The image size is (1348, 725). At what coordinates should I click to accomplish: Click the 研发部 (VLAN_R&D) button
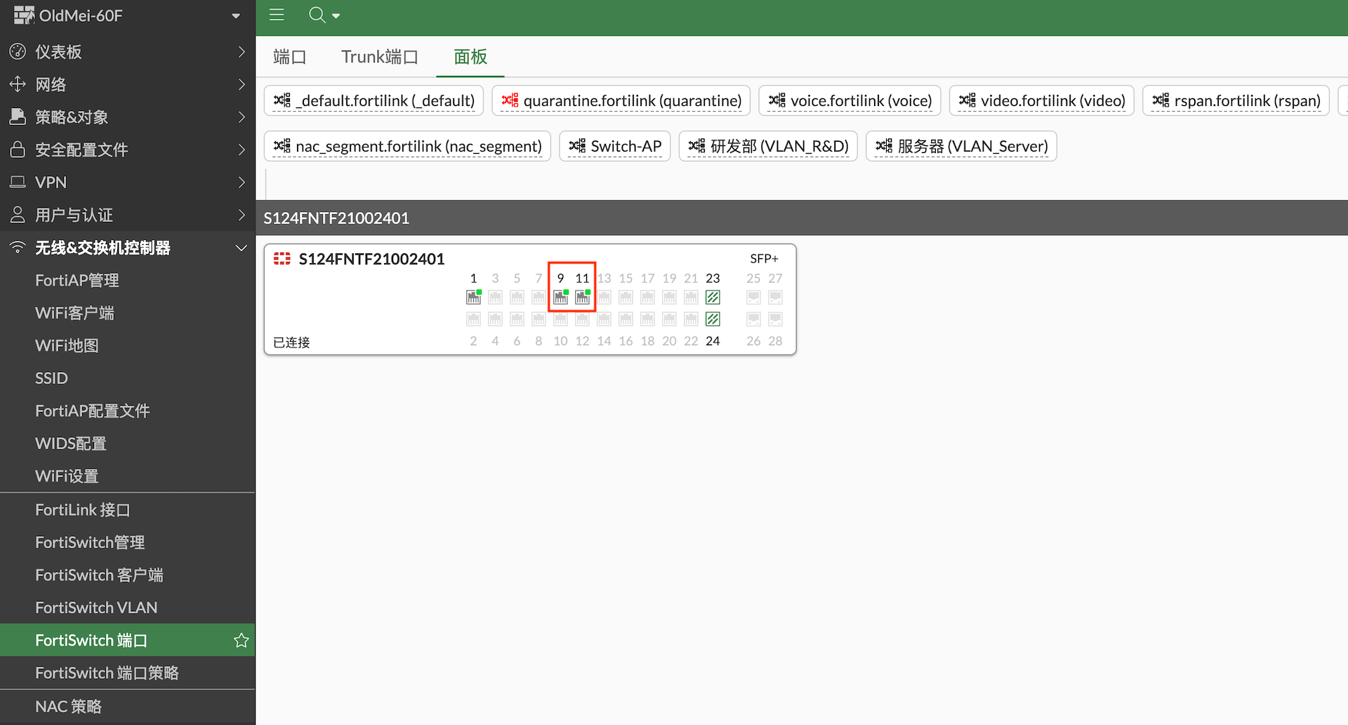point(768,146)
